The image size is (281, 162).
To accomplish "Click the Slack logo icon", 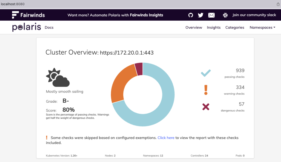I will pyautogui.click(x=225, y=15).
